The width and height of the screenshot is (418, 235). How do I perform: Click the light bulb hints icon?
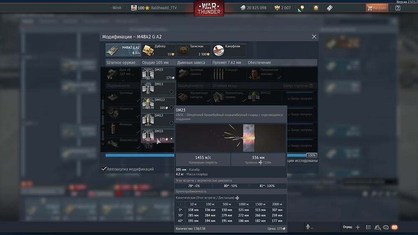(302, 8)
